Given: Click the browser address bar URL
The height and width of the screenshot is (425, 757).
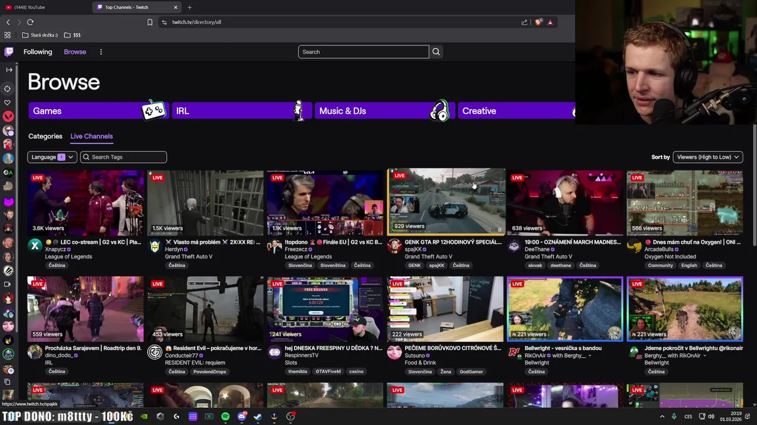Looking at the screenshot, I should (x=197, y=22).
